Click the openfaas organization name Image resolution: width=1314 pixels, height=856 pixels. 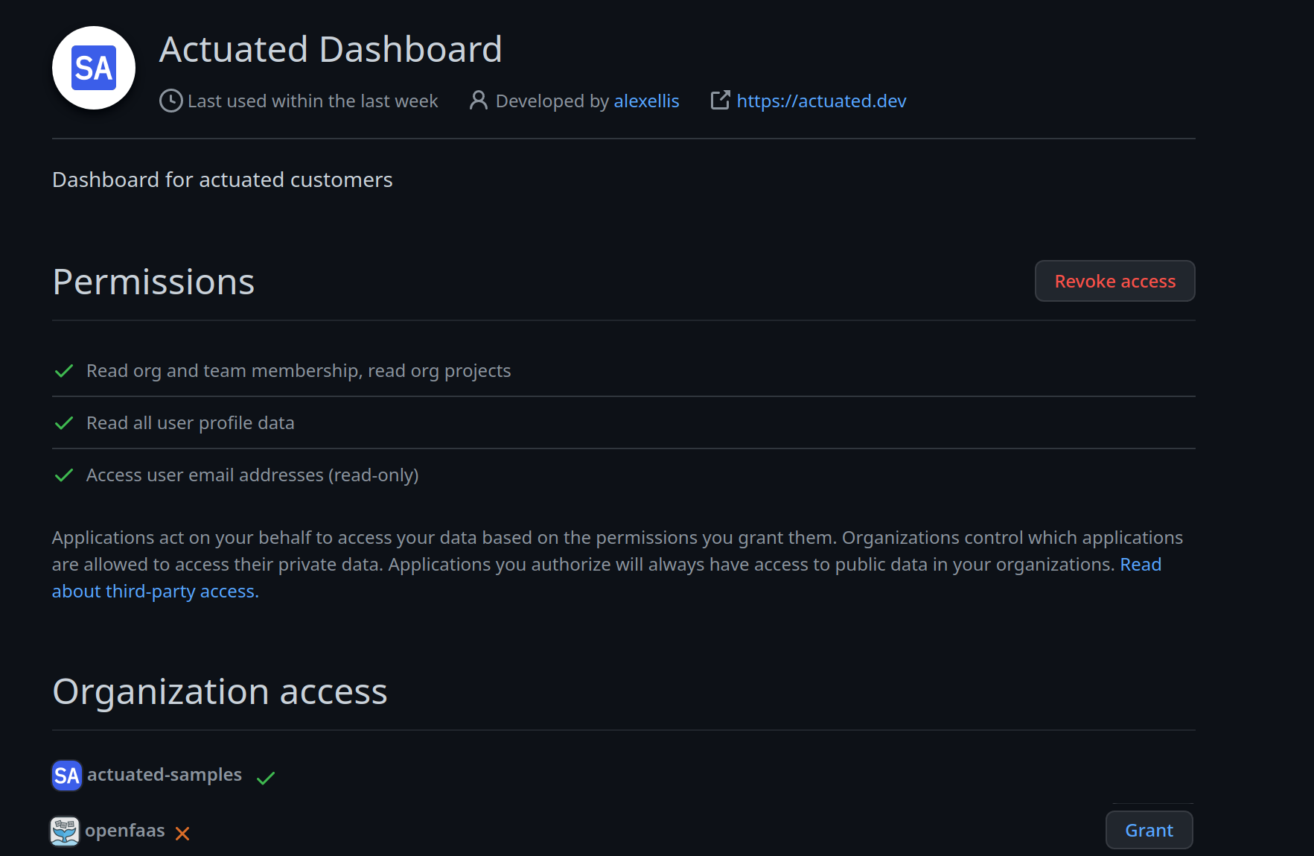(x=125, y=830)
